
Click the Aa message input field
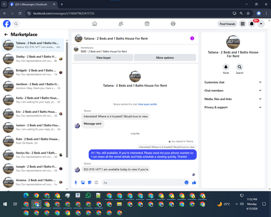[x=143, y=183]
